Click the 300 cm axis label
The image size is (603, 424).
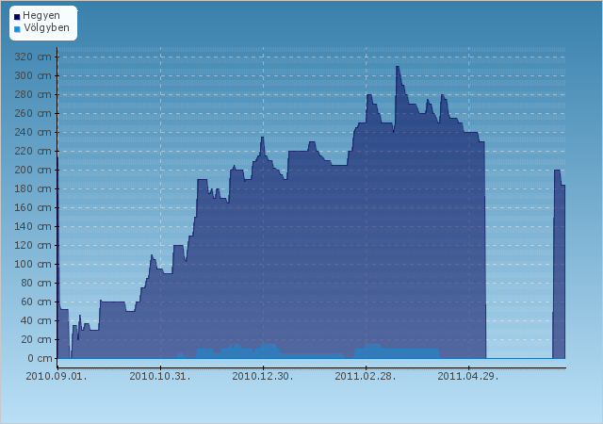(33, 75)
